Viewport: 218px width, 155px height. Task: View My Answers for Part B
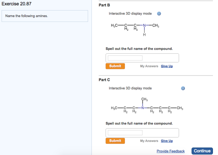coord(149,66)
